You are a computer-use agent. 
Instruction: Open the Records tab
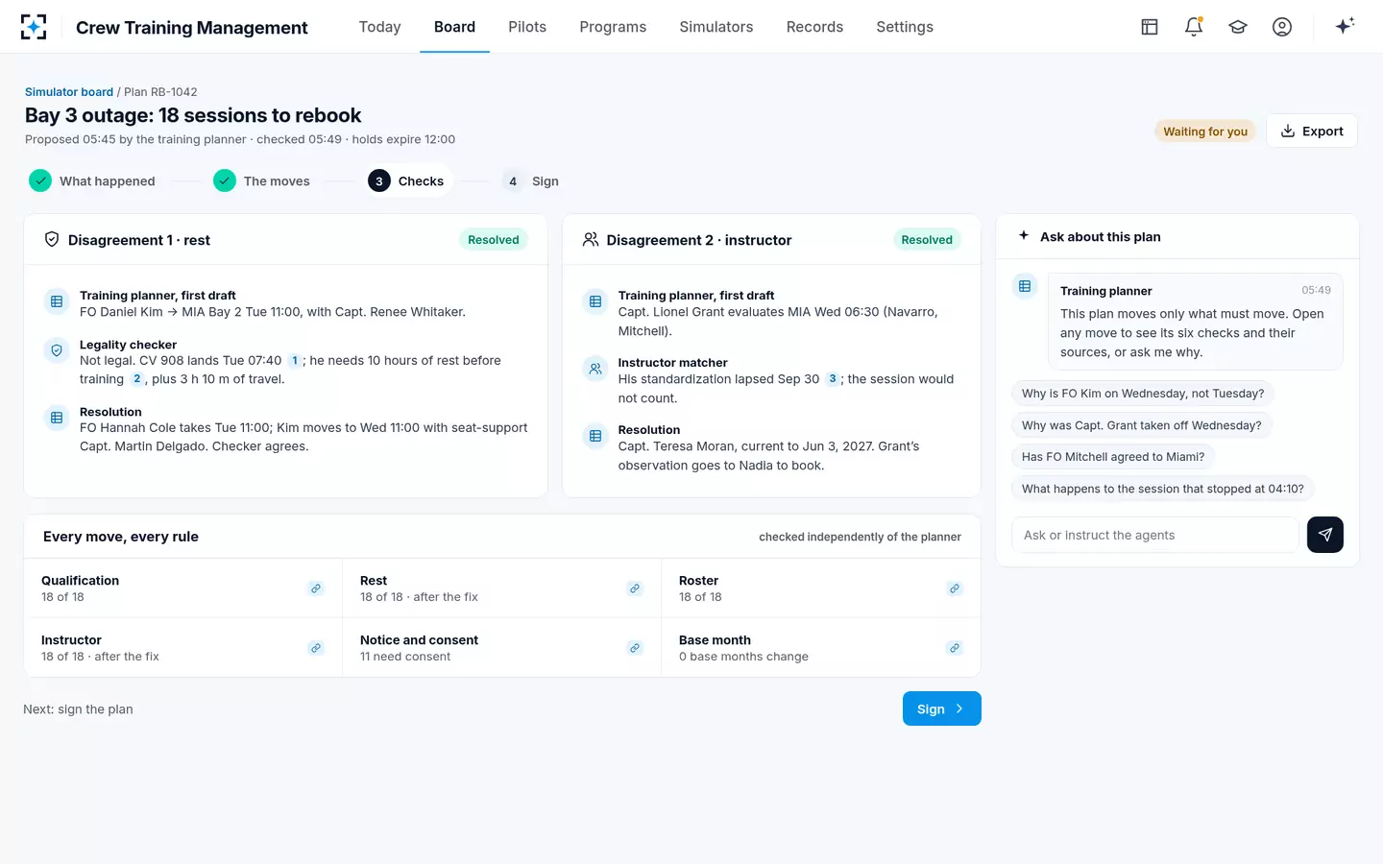tap(814, 27)
